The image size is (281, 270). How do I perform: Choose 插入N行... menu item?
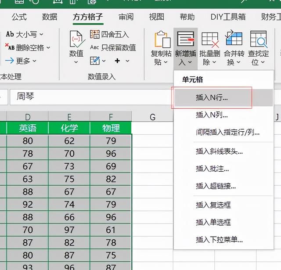[223, 97]
